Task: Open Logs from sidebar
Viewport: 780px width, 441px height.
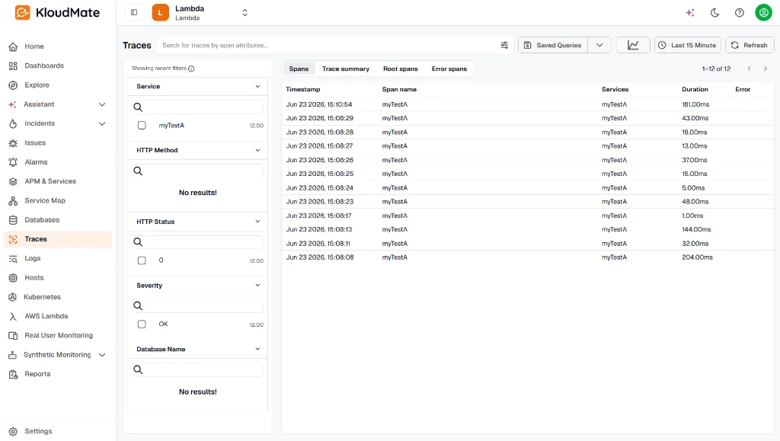Action: [x=58, y=258]
